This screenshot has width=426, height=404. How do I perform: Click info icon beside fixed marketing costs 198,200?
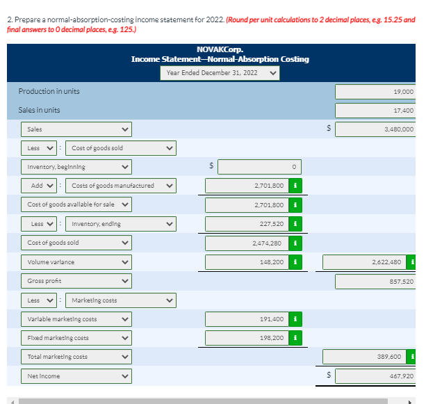(x=295, y=338)
